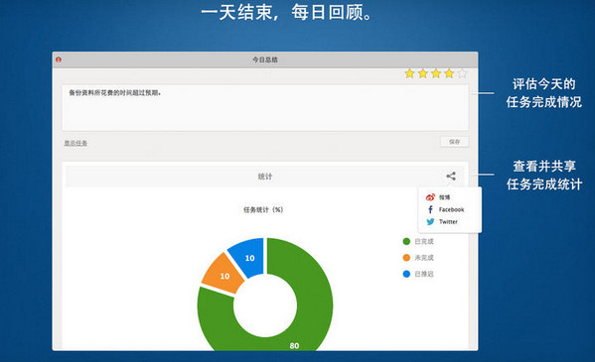Click the Facebook logo icon in share menu
Screen dimensions: 595x362
tap(430, 209)
